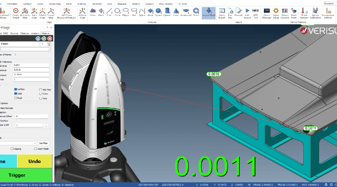Select the 3-Point Align tool
337x187 pixels.
[x=43, y=13]
